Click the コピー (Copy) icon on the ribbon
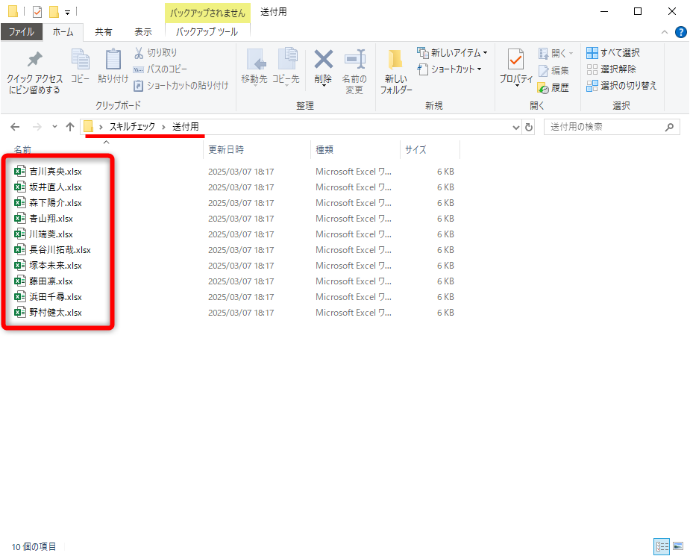The width and height of the screenshot is (690, 556). [79, 67]
